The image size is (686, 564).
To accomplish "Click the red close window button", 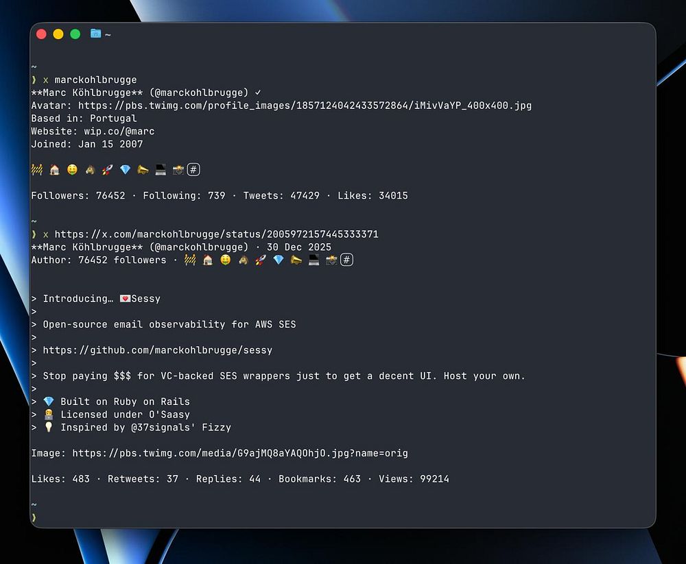I will point(42,34).
